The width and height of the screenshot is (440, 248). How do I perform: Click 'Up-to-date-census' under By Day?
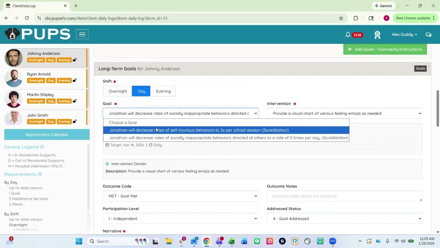tap(26, 188)
